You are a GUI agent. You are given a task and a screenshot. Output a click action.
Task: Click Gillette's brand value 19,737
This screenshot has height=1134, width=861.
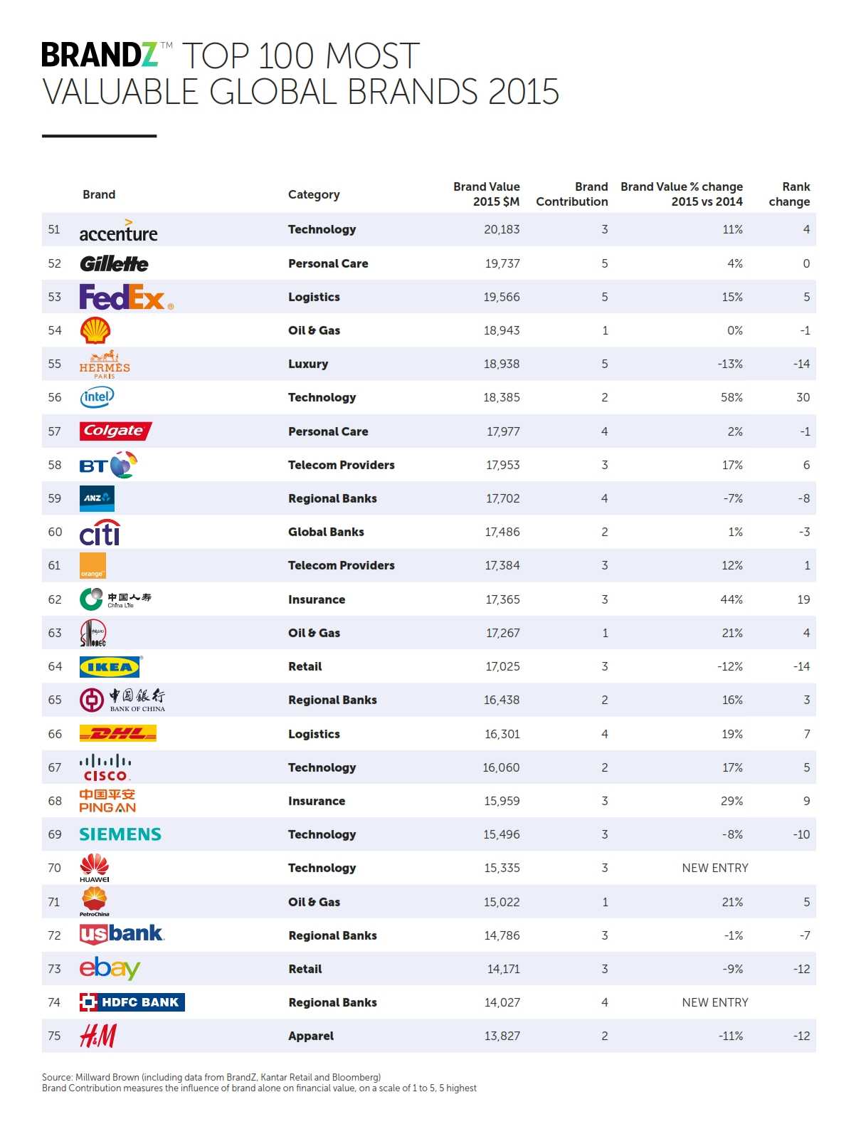click(x=502, y=263)
